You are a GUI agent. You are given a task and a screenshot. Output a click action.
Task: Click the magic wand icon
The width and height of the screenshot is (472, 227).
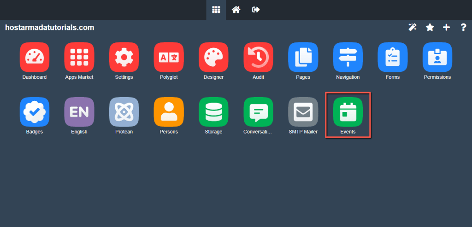point(413,28)
